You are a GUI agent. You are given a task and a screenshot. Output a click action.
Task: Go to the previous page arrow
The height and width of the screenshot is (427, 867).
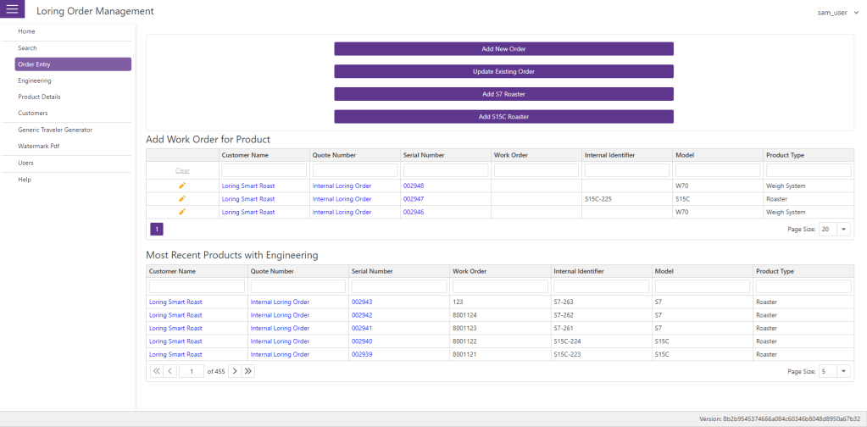pyautogui.click(x=170, y=371)
